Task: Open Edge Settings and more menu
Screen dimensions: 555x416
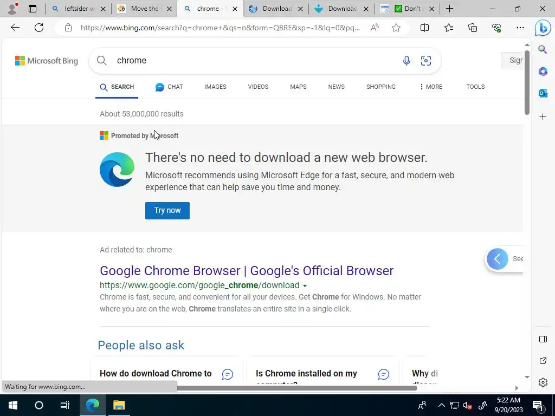Action: click(520, 28)
